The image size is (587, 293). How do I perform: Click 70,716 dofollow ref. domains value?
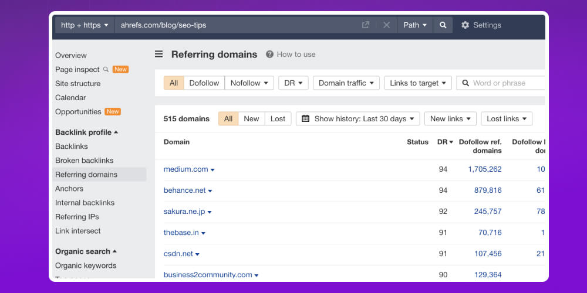[x=490, y=233]
